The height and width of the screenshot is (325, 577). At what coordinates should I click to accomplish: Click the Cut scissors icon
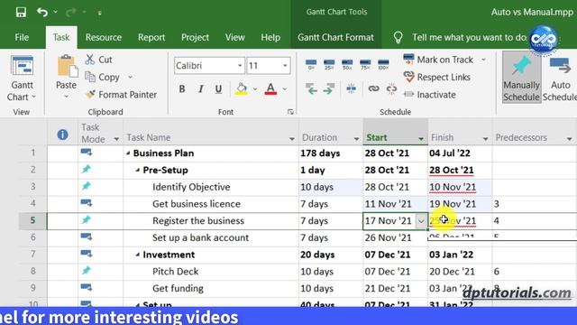point(90,60)
